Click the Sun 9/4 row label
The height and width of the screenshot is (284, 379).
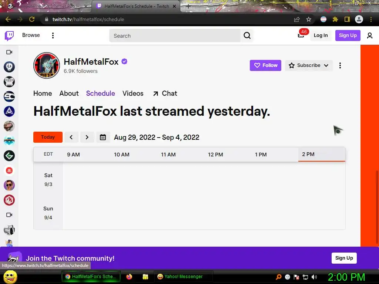click(48, 213)
